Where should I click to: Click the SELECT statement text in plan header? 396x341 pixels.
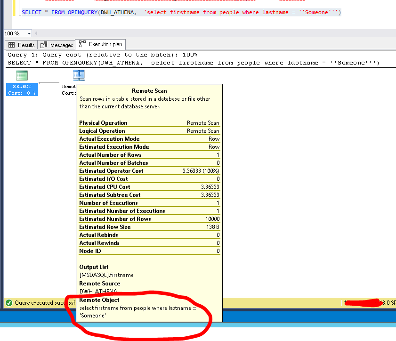coord(193,63)
